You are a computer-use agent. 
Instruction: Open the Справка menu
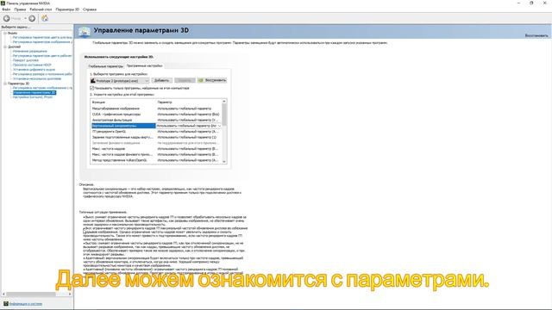point(90,9)
